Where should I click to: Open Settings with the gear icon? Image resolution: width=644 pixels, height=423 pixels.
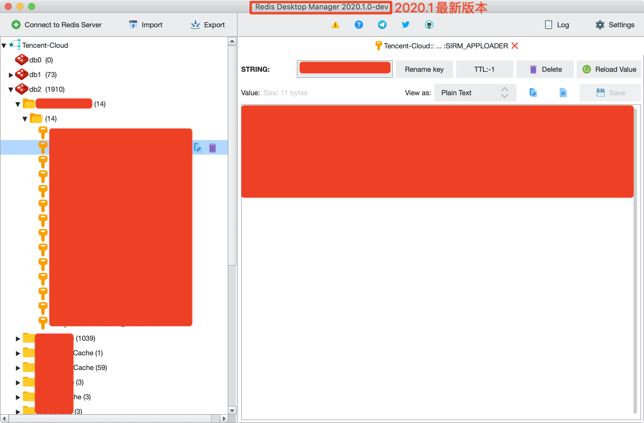(x=615, y=25)
